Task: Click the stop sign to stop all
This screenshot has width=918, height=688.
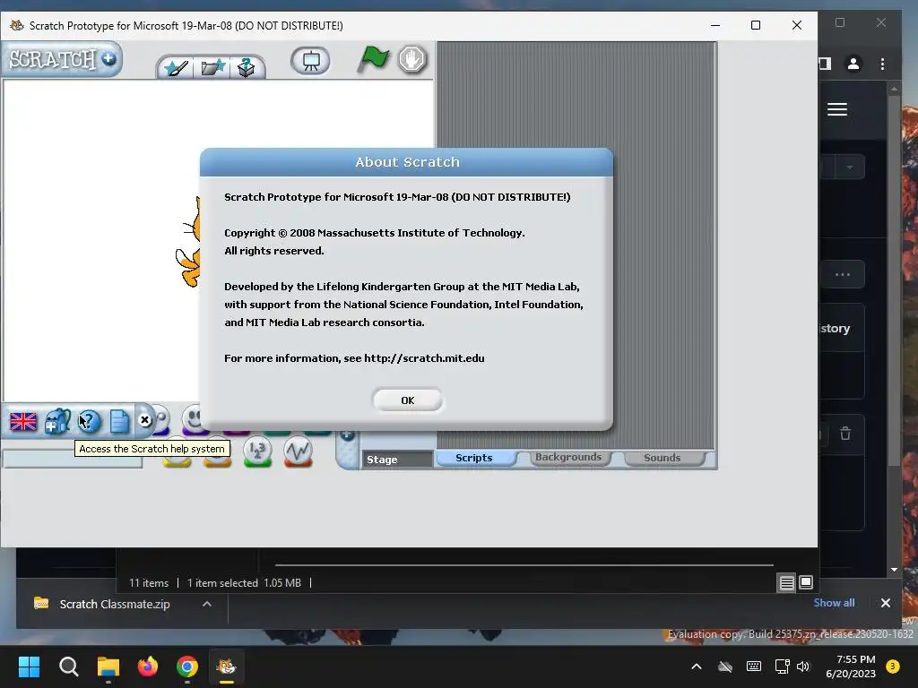Action: (x=412, y=60)
